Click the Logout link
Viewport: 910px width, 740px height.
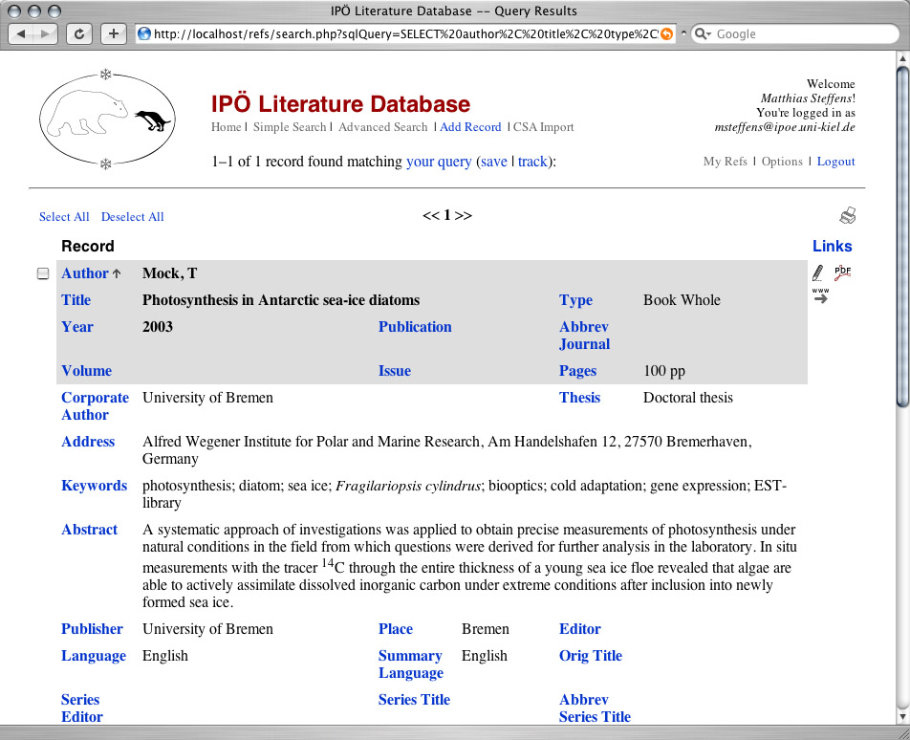(835, 162)
